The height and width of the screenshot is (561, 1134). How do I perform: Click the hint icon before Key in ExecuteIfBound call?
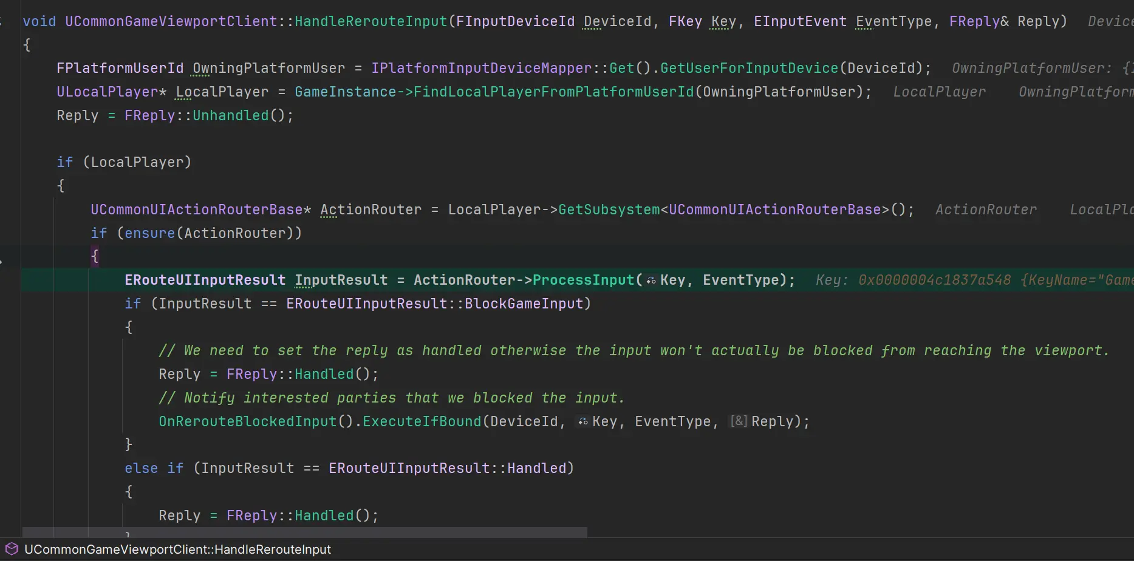pos(583,421)
